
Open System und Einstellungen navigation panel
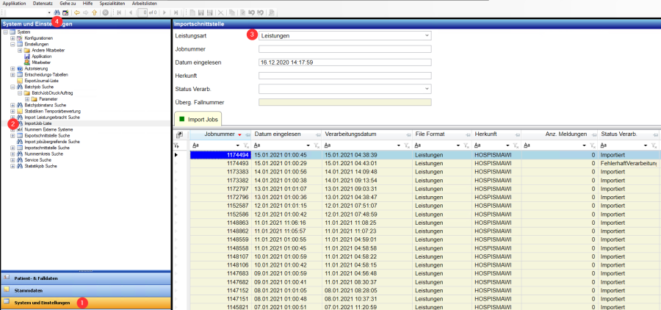(x=43, y=303)
